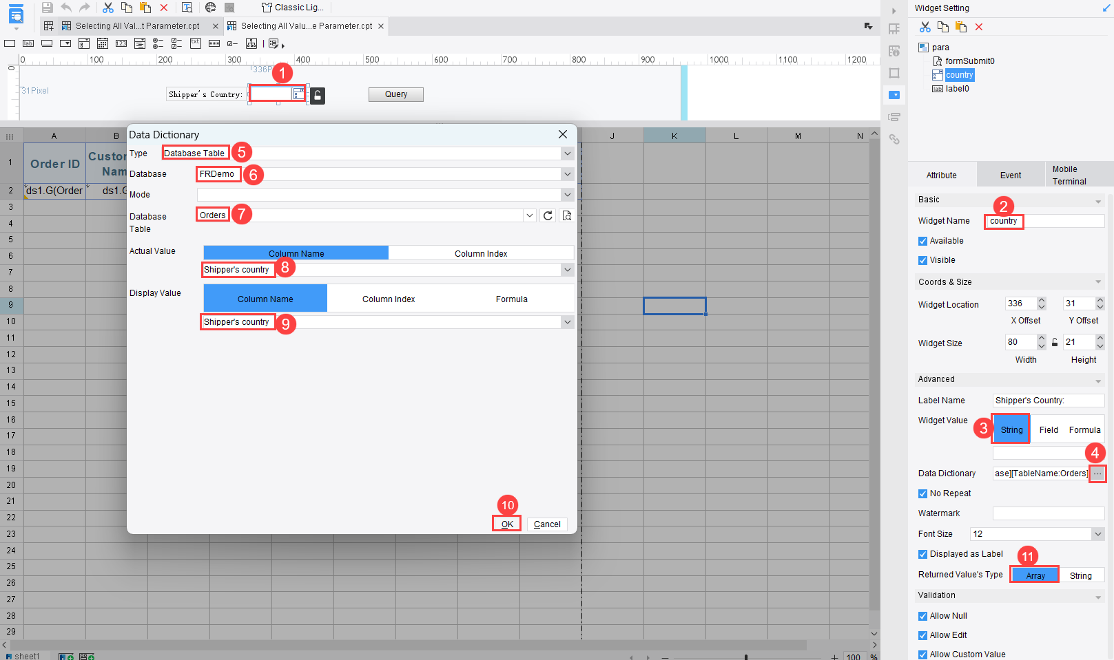Open the Database dropdown in Data Dictionary
The height and width of the screenshot is (660, 1114).
(x=567, y=174)
